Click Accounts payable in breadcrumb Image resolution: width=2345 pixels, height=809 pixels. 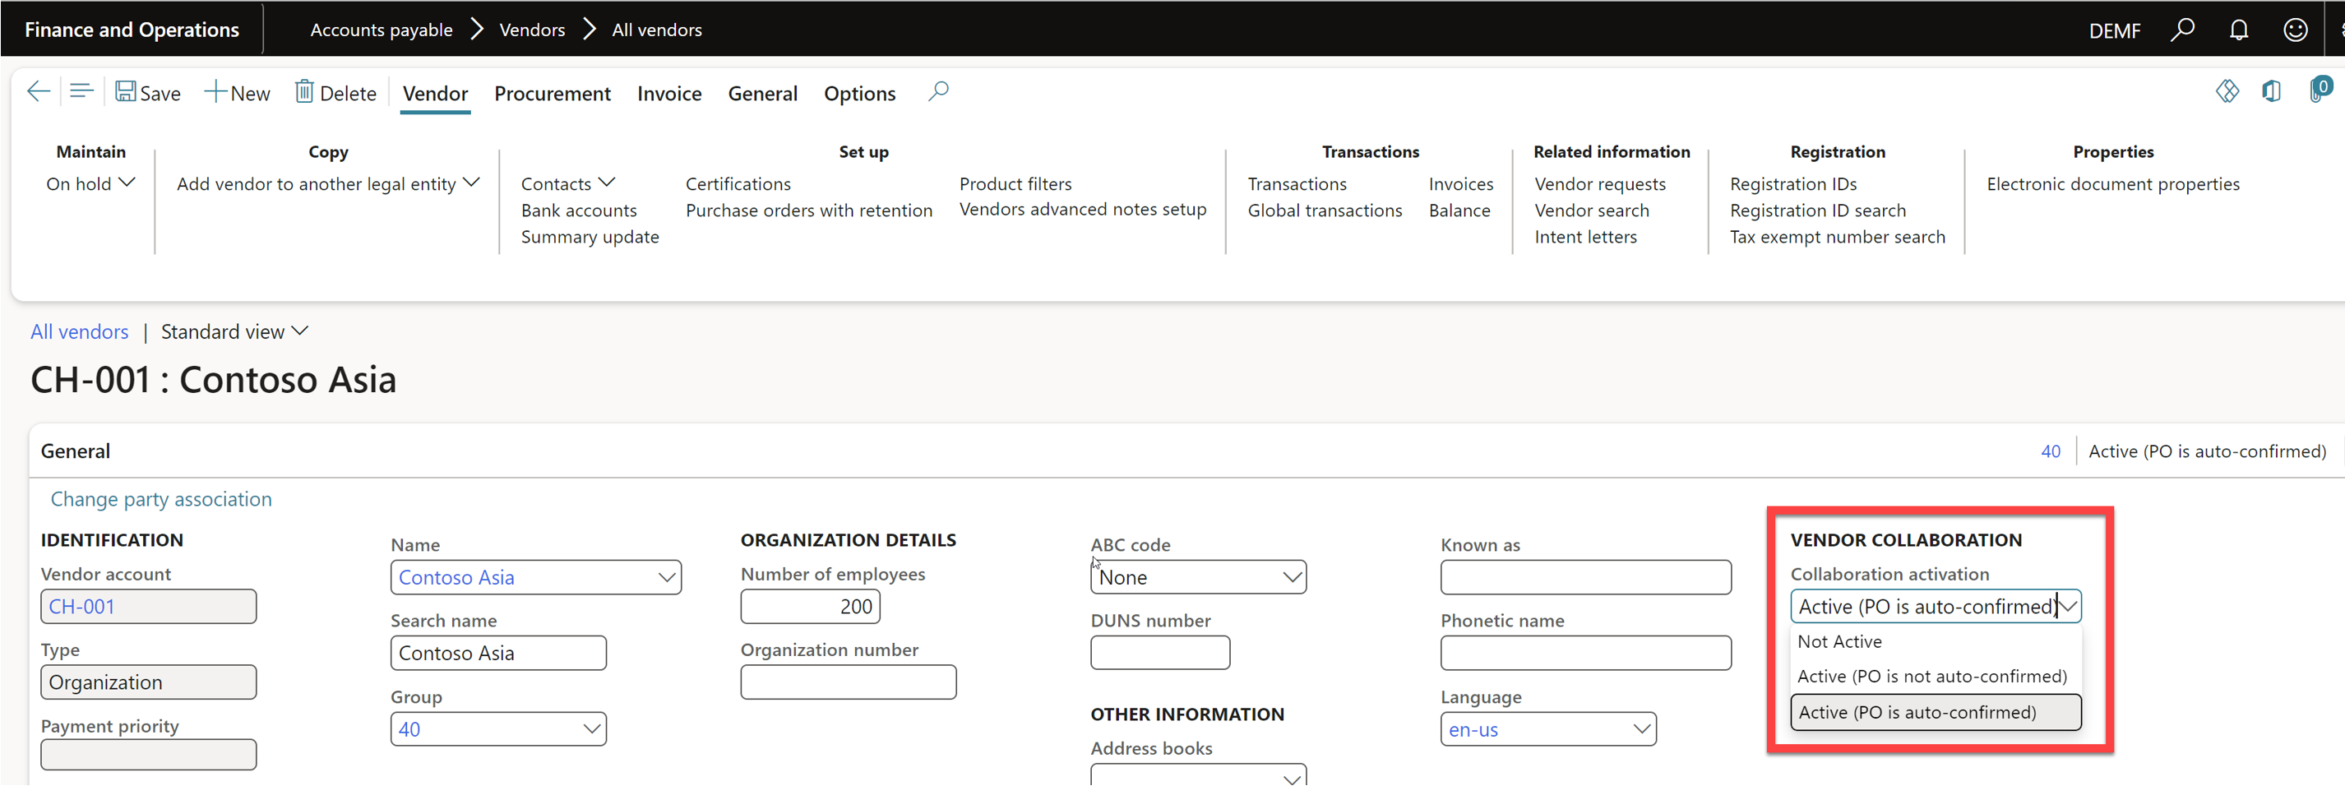click(382, 30)
